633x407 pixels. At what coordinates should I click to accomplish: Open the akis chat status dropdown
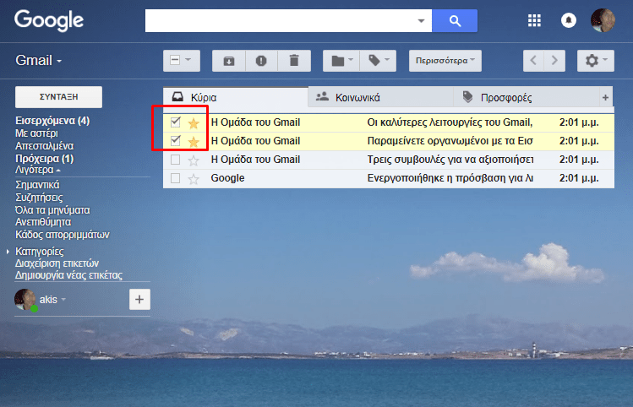63,300
